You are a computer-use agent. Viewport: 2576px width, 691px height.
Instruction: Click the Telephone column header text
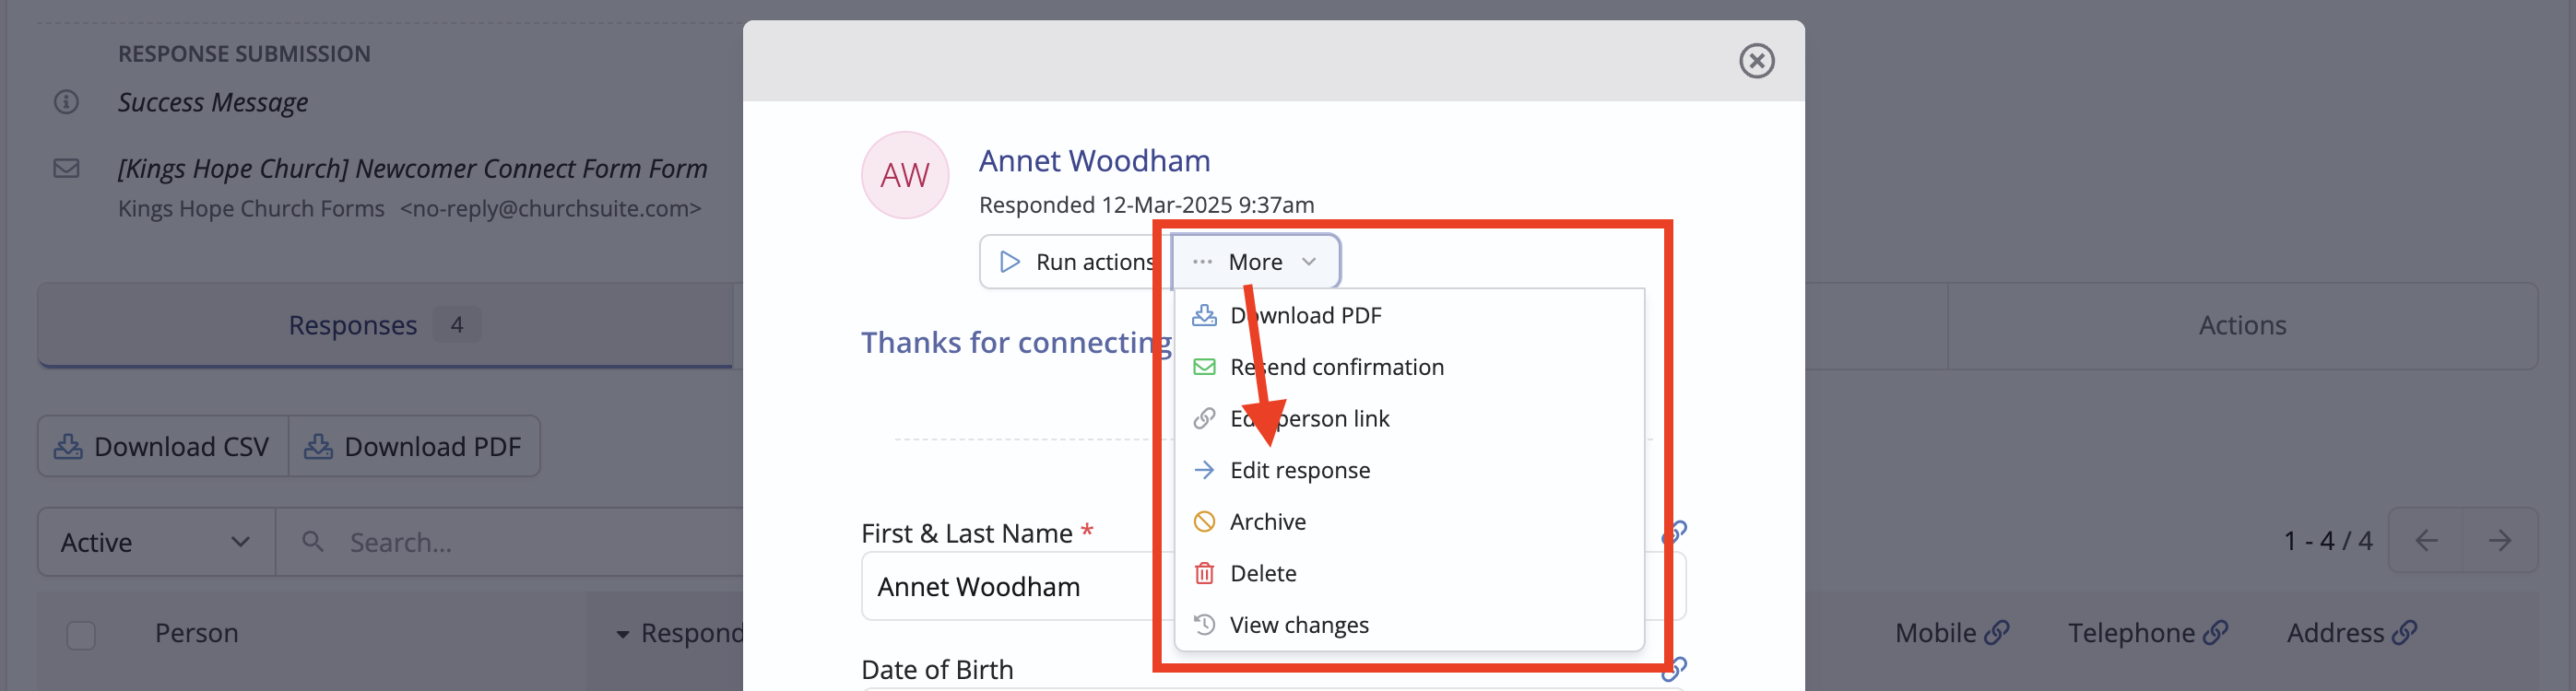pyautogui.click(x=2131, y=633)
